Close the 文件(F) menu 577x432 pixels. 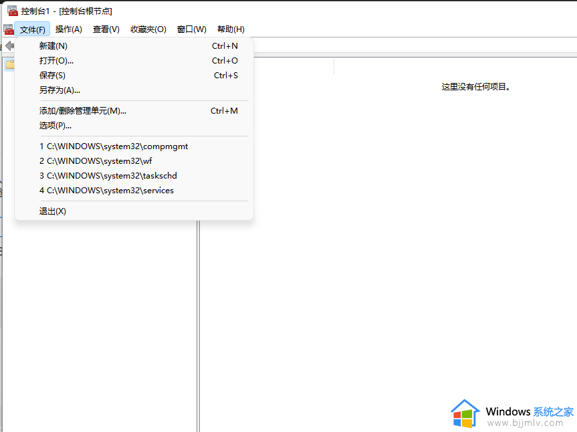click(x=32, y=29)
